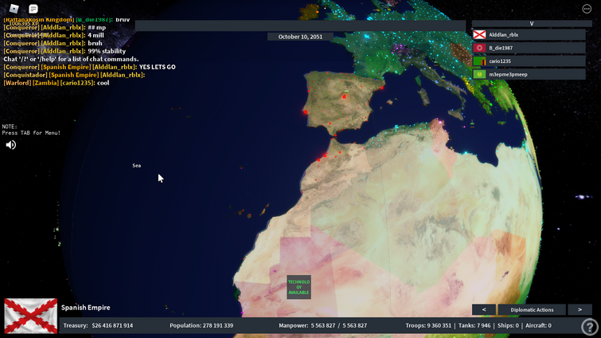Click cario1235's 'cool' chat message
The image size is (601, 338).
pyautogui.click(x=103, y=83)
